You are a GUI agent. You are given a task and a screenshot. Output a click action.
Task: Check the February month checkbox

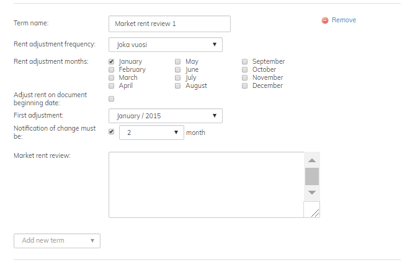[112, 70]
